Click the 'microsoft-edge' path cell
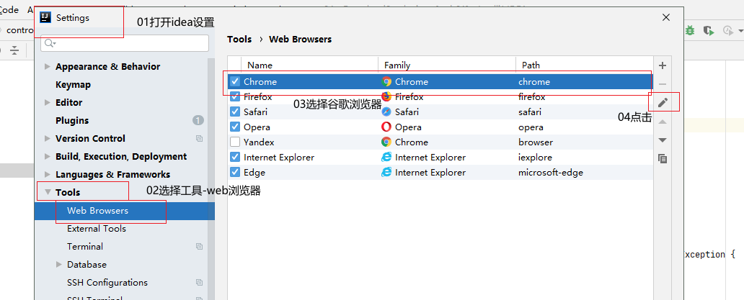The image size is (744, 300). 551,172
